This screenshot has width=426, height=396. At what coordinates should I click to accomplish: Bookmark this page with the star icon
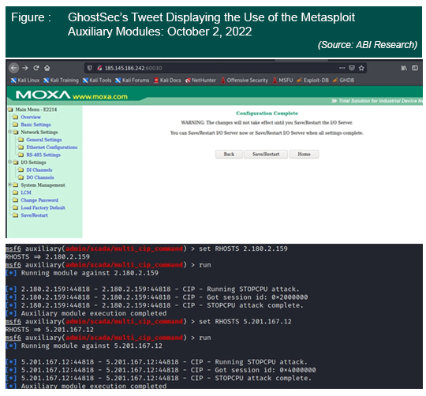pyautogui.click(x=361, y=68)
